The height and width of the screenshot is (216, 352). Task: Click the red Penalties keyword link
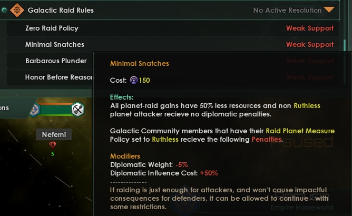pos(267,140)
